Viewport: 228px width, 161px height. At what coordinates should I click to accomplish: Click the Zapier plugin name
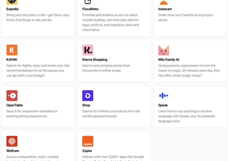click(x=87, y=151)
